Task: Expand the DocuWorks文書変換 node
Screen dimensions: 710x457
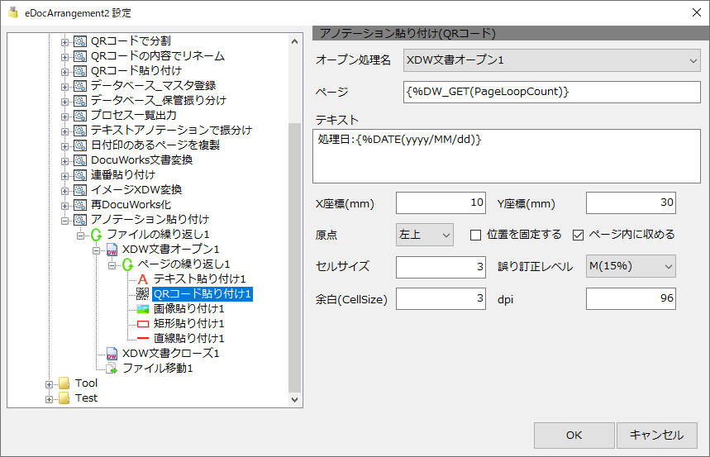Action: point(64,161)
